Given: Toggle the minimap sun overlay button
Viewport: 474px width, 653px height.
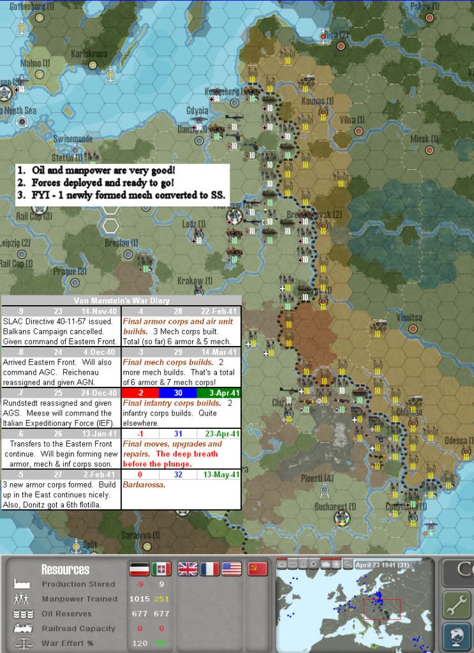Looking at the screenshot, I should tap(315, 564).
